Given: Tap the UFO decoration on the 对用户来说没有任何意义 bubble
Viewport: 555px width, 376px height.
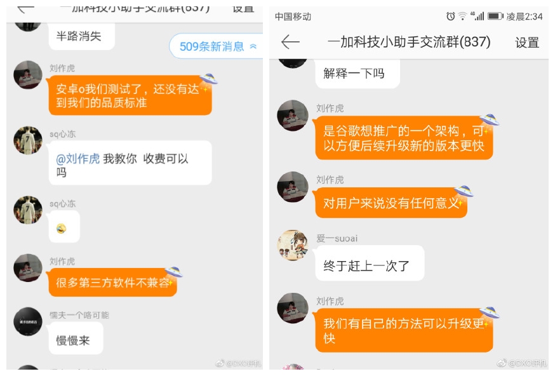Looking at the screenshot, I should [x=464, y=191].
